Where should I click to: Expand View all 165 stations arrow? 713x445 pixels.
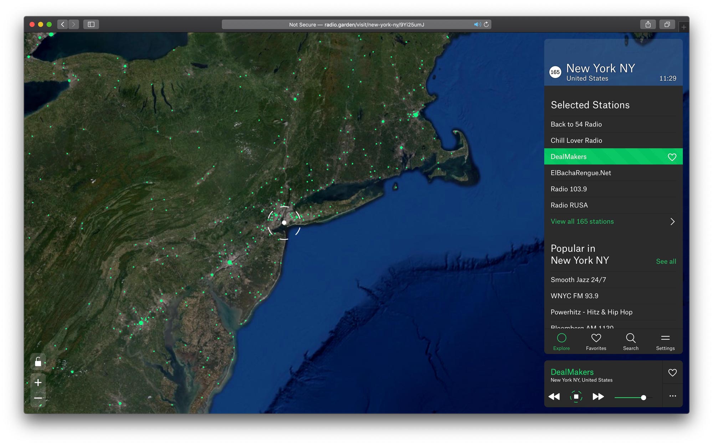click(x=673, y=221)
